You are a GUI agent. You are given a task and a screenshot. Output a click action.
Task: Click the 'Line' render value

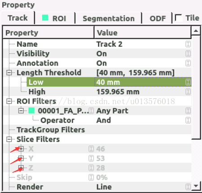[x=104, y=187]
